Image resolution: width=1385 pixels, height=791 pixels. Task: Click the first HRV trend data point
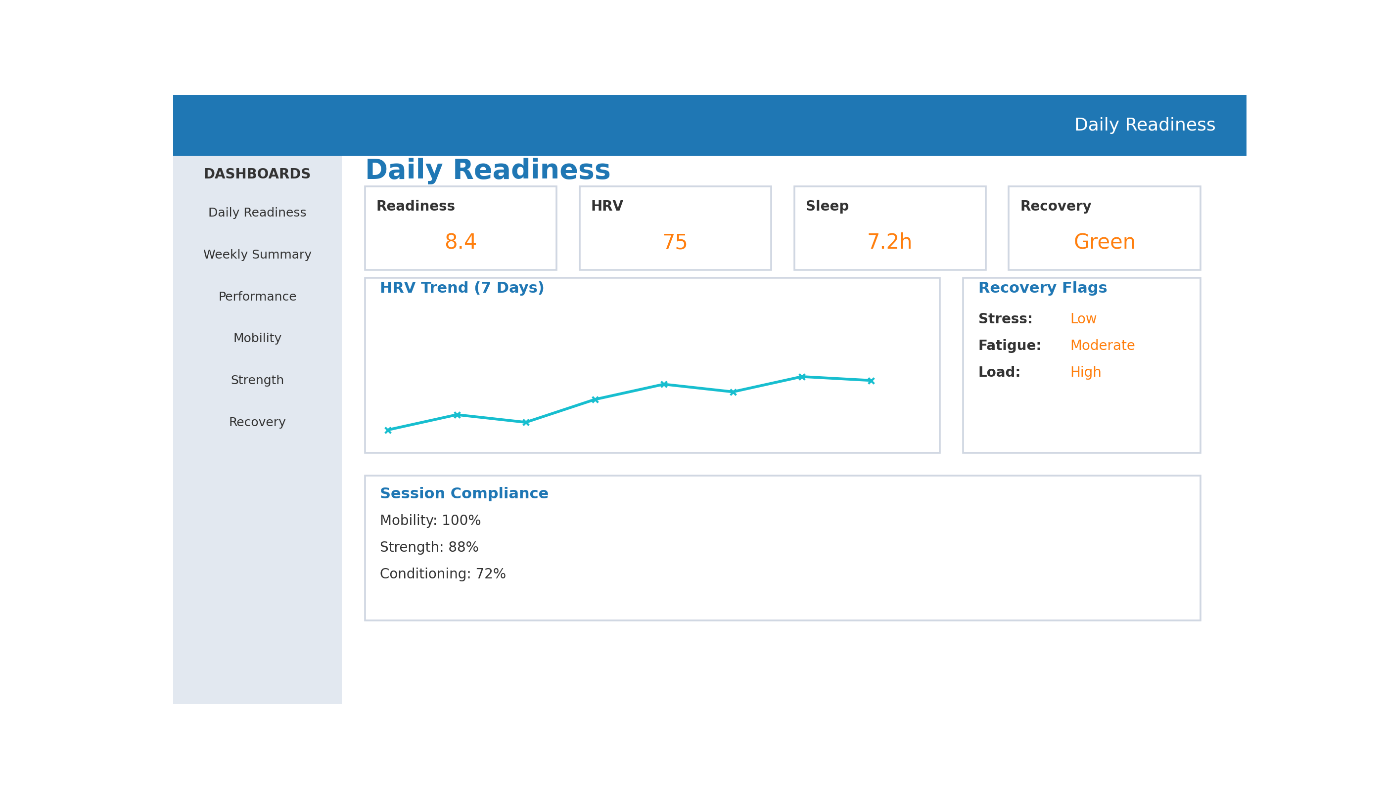(388, 430)
